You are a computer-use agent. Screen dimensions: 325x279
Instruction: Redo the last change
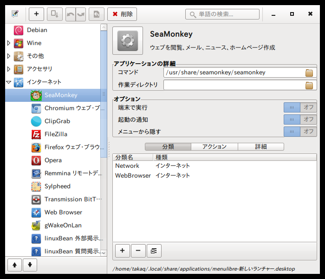coord(81,14)
